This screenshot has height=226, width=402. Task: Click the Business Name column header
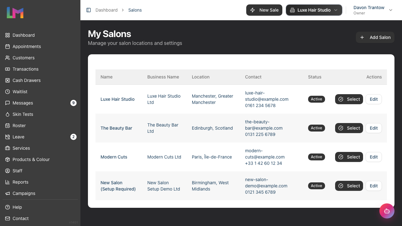point(163,77)
